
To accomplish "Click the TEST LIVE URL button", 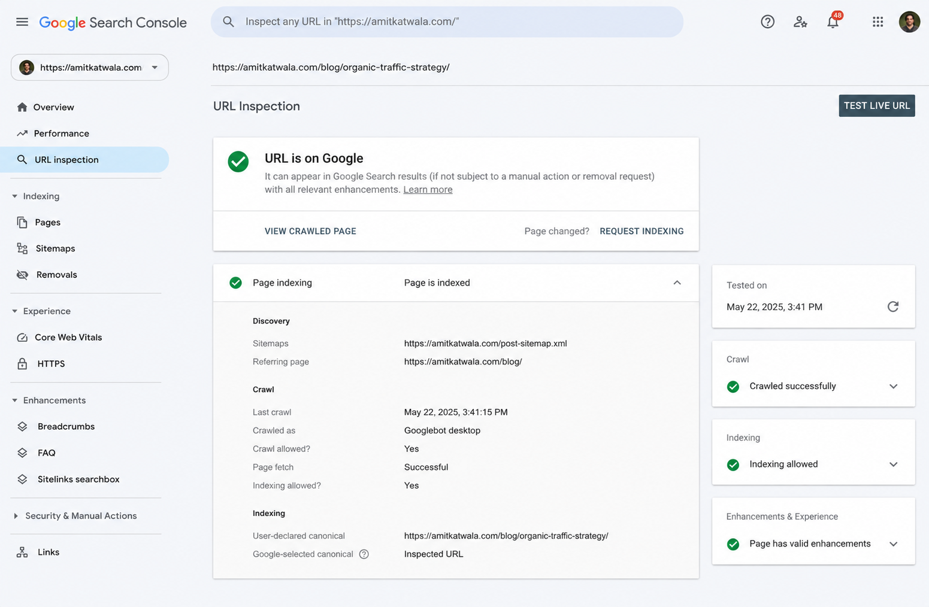I will click(x=876, y=106).
